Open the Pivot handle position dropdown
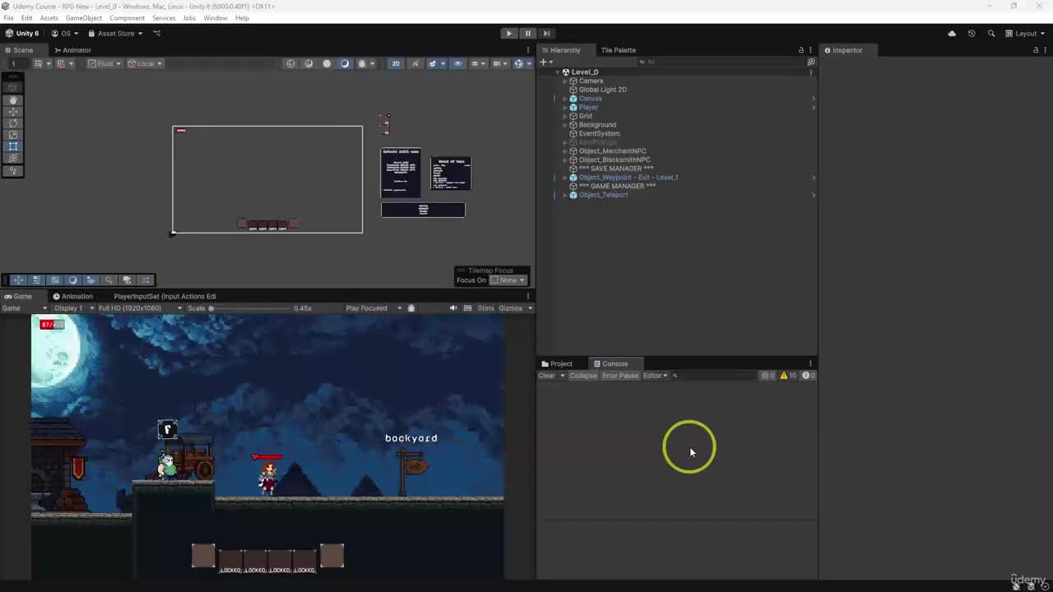Viewport: 1053px width, 592px height. pyautogui.click(x=105, y=63)
